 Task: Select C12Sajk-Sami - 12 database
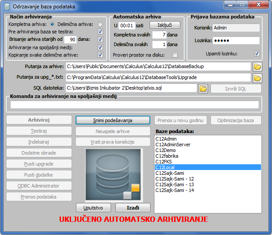(208, 179)
